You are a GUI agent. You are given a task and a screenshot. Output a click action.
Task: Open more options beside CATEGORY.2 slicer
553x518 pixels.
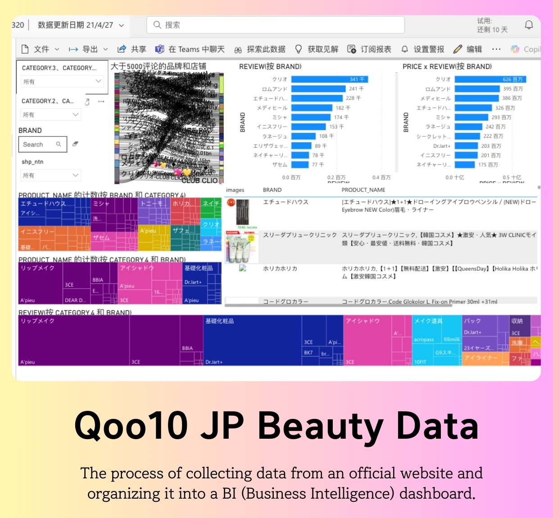click(101, 101)
